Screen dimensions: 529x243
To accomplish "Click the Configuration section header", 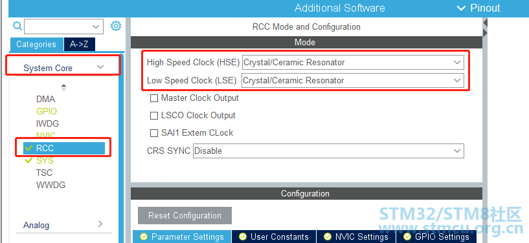I will (306, 193).
